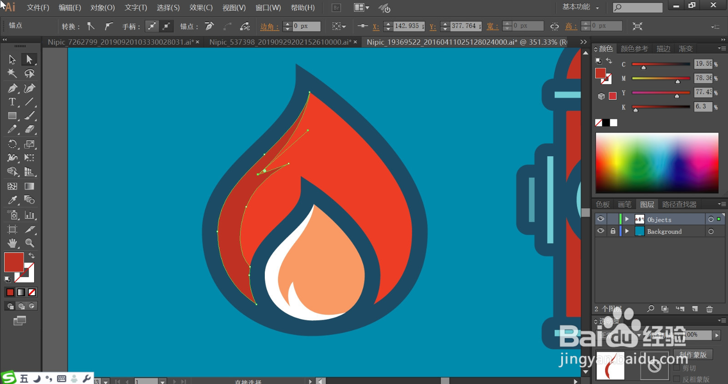Screen dimensions: 728x384
Task: Create new layer in Layers panel
Action: [x=695, y=309]
